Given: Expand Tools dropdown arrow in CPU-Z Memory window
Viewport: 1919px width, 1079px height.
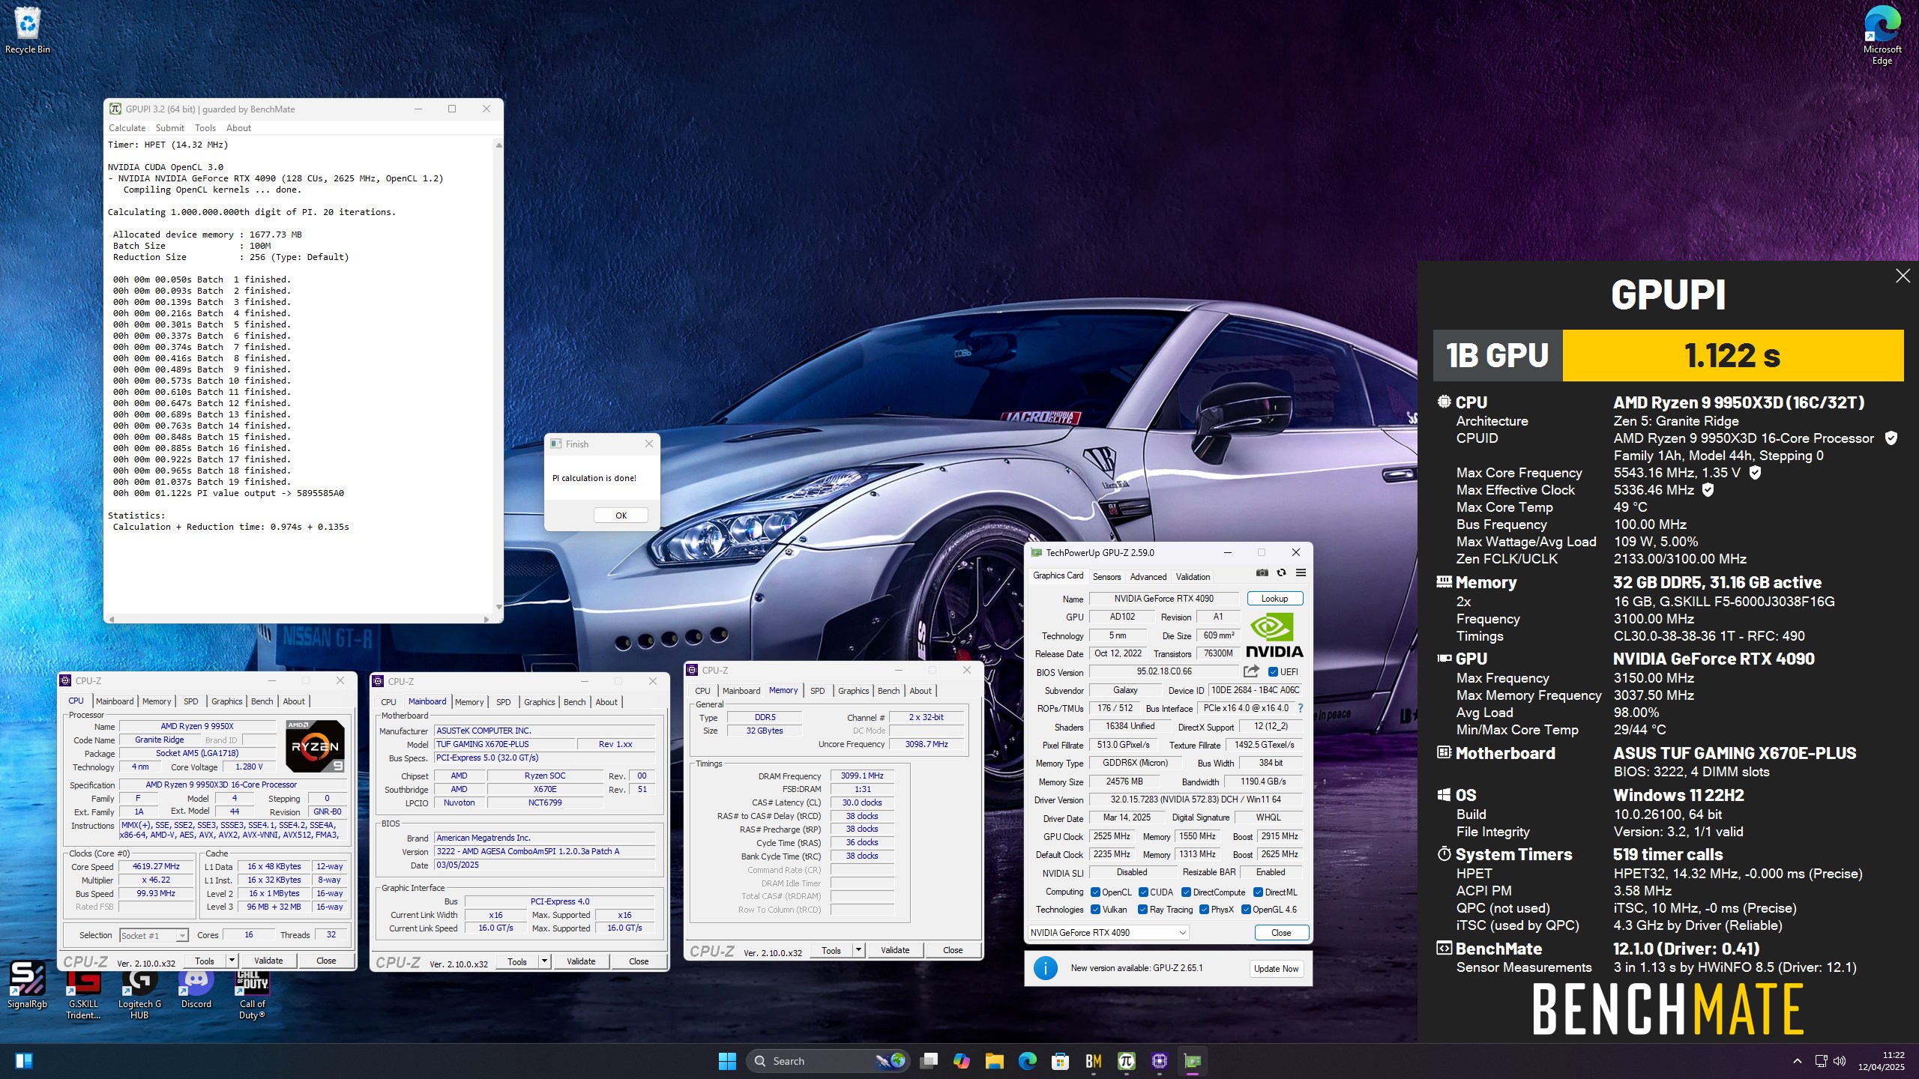Looking at the screenshot, I should (x=858, y=950).
